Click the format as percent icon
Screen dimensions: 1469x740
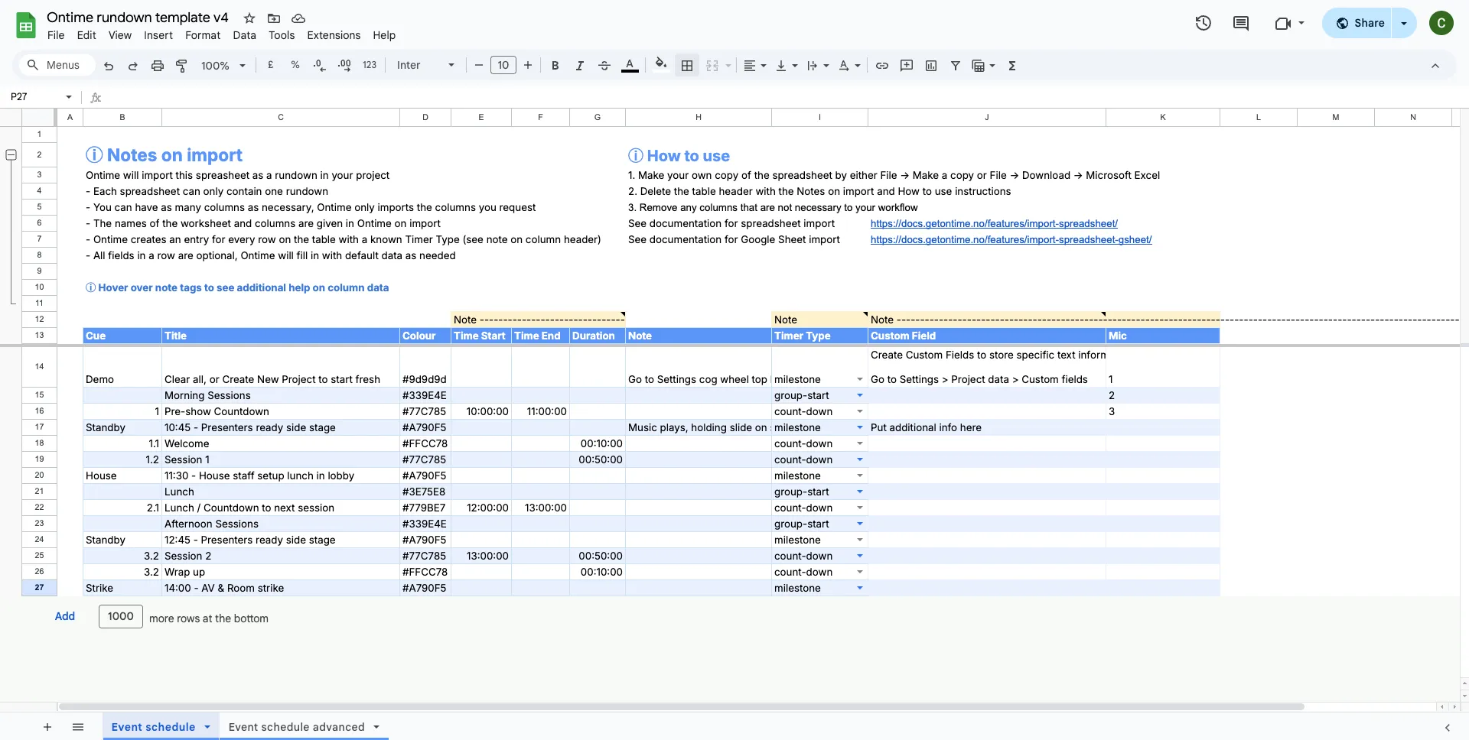coord(295,65)
